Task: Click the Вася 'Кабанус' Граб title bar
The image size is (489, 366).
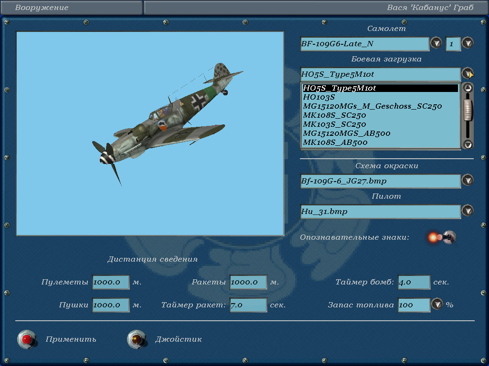Action: coord(316,8)
